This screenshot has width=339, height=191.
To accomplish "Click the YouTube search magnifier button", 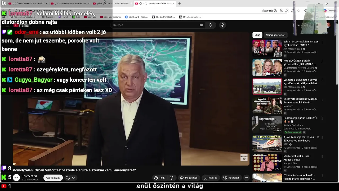I will click(211, 25).
